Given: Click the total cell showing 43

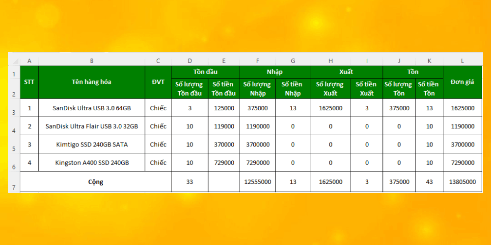Looking at the screenshot, I should click(429, 182).
